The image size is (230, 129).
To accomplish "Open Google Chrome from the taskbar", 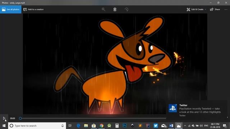I will [101, 126].
